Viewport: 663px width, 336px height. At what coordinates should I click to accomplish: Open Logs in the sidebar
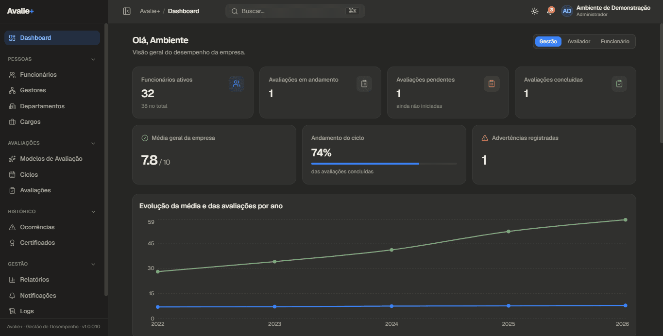point(52,311)
